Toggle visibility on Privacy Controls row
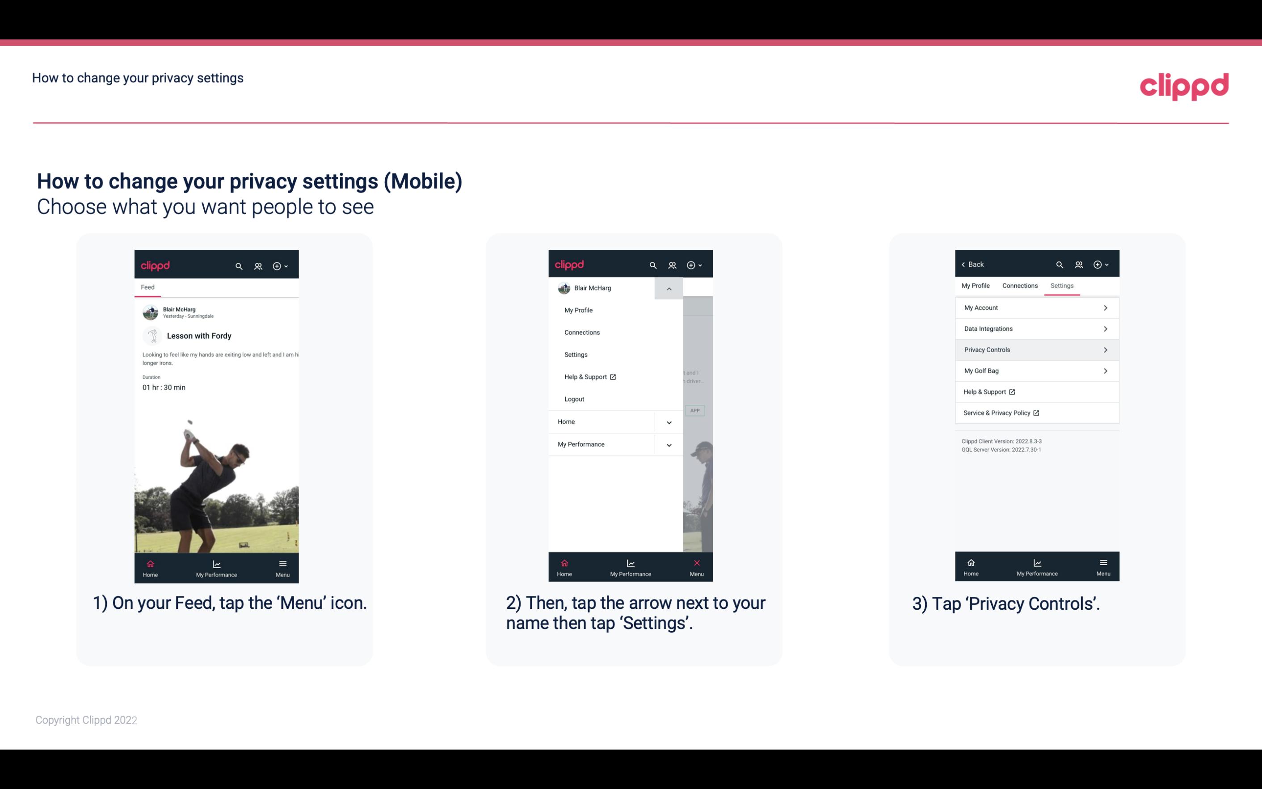This screenshot has width=1262, height=789. pos(1106,350)
